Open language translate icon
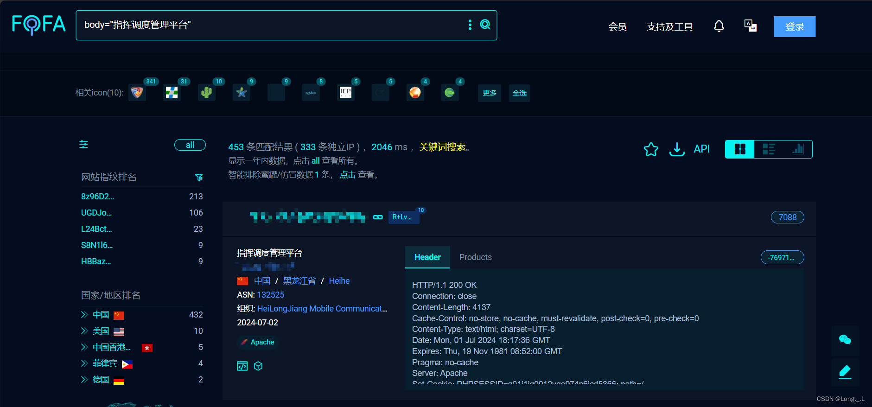Viewport: 872px width, 407px height. click(x=750, y=25)
